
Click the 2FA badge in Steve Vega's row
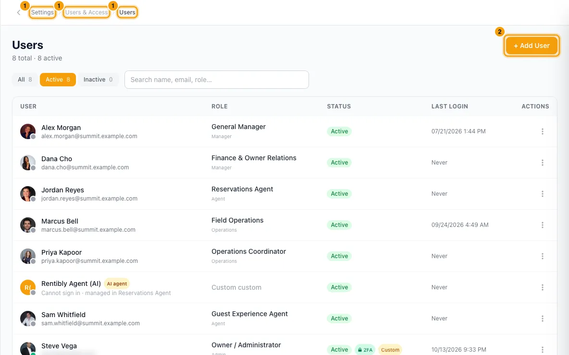coord(365,350)
